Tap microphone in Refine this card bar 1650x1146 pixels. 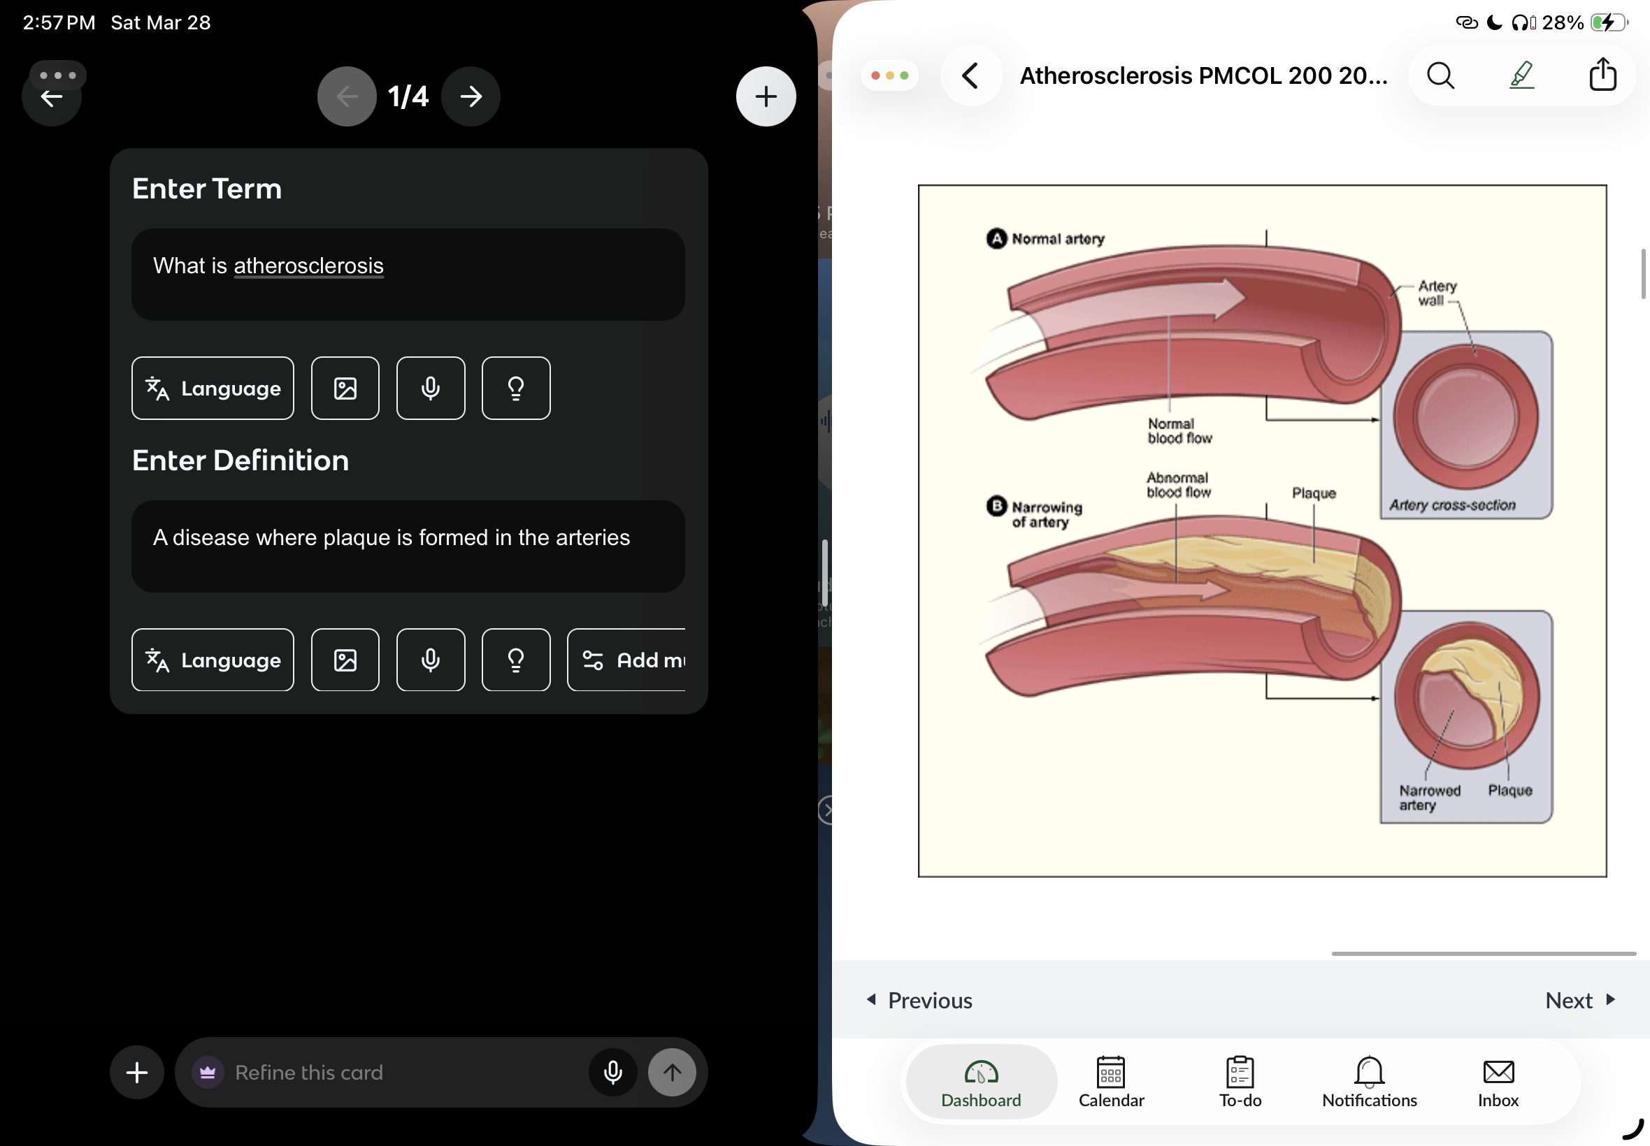(612, 1072)
